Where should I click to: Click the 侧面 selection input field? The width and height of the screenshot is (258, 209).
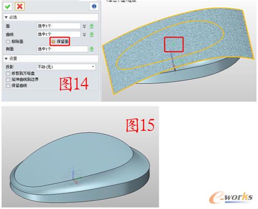click(x=62, y=49)
